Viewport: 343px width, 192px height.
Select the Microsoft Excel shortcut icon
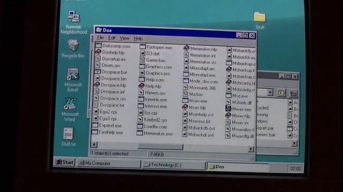click(73, 74)
